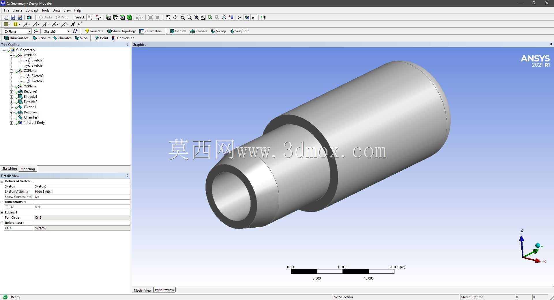
Task: Open the Create menu
Action: tap(17, 10)
